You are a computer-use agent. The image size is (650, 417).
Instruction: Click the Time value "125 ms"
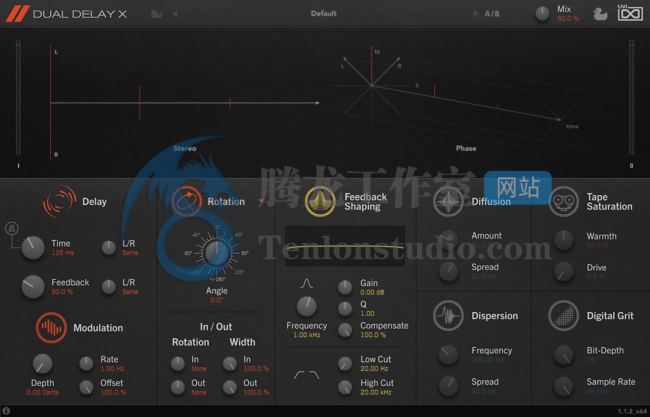63,253
